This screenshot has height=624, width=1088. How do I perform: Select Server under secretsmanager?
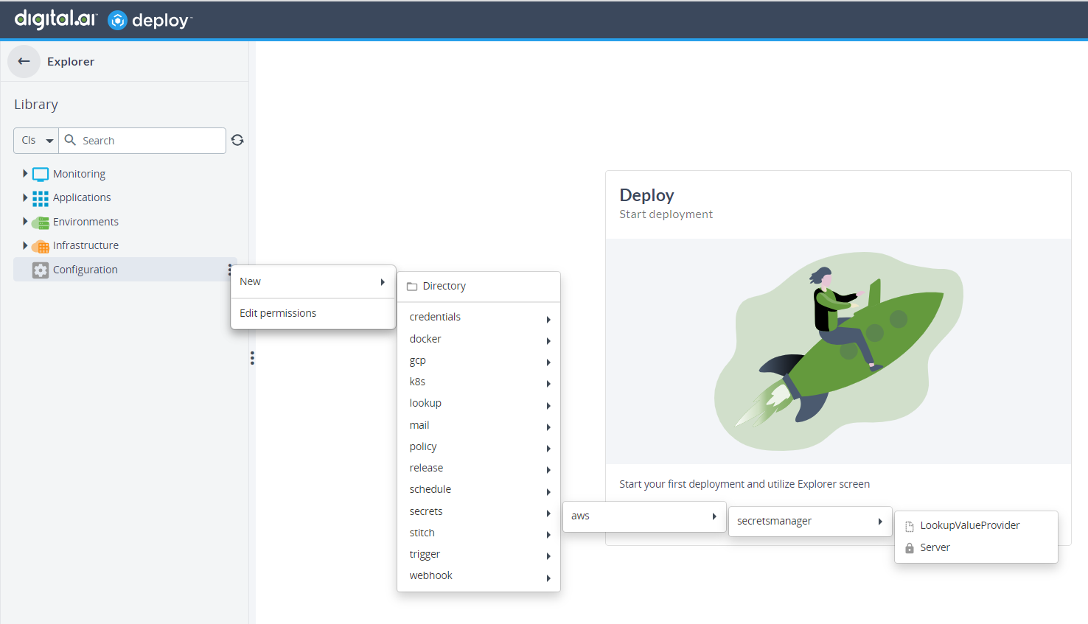coord(935,547)
